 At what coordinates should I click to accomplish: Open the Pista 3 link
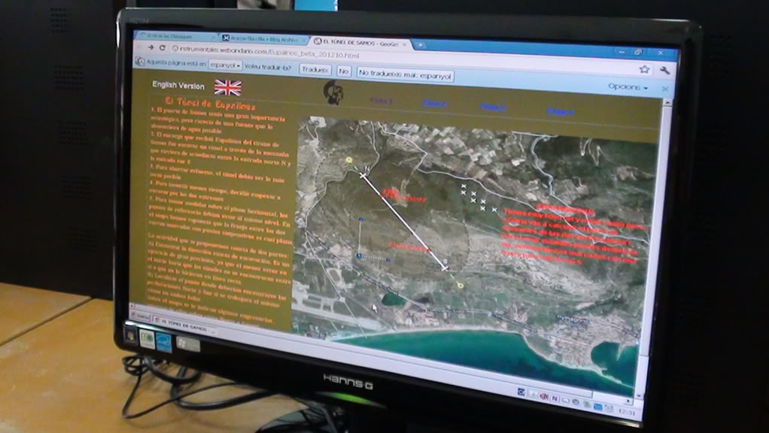pos(493,107)
